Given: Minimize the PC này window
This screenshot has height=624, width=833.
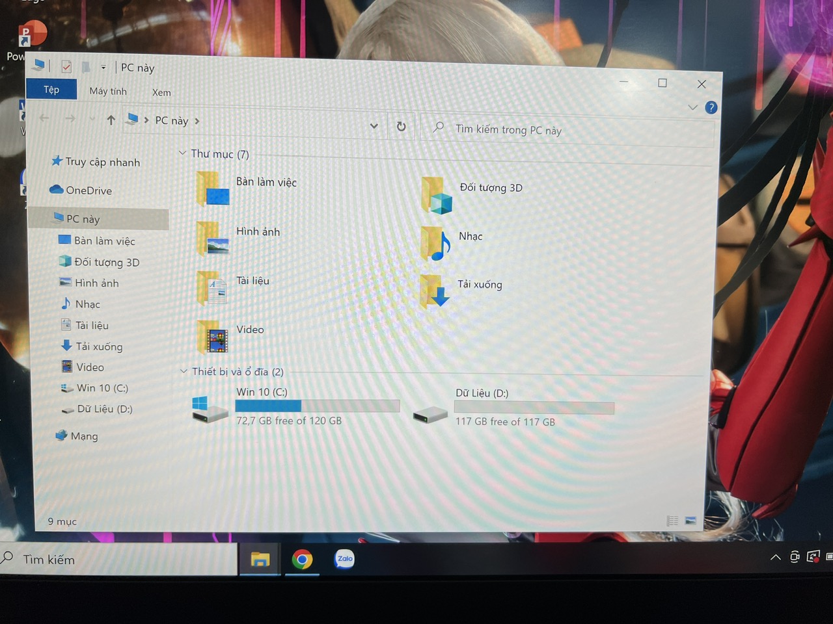Looking at the screenshot, I should tap(624, 82).
